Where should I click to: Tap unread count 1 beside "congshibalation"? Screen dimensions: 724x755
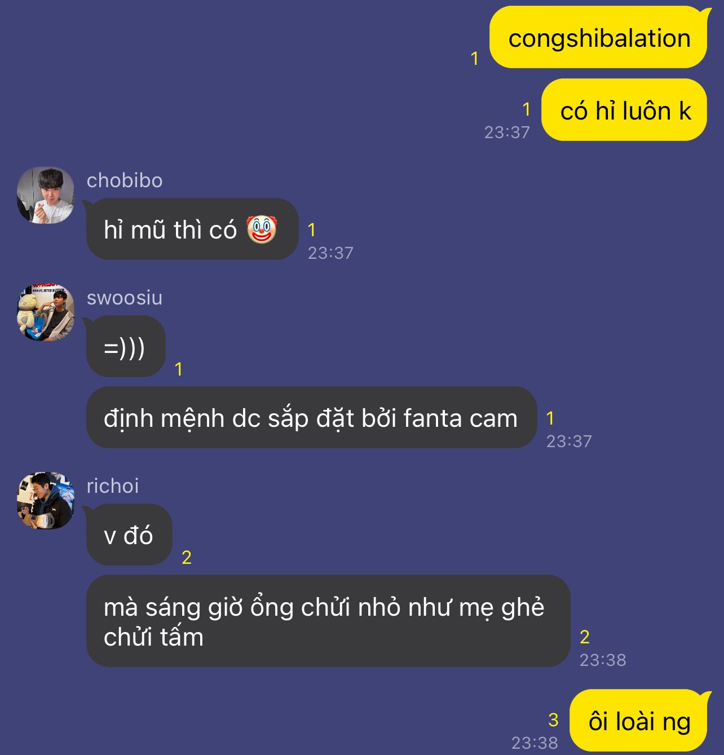[475, 58]
